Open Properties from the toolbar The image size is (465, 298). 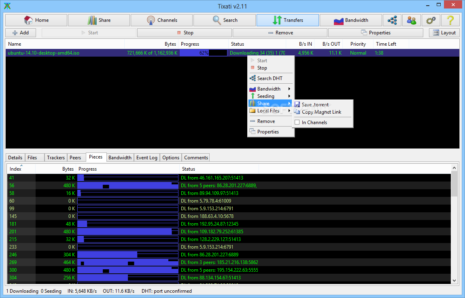pyautogui.click(x=376, y=33)
